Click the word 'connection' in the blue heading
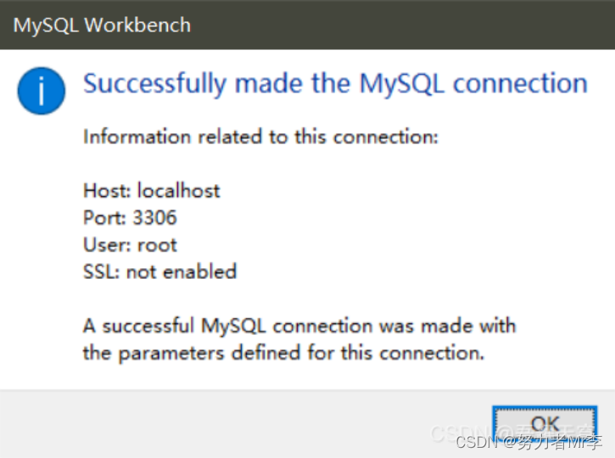 point(520,83)
